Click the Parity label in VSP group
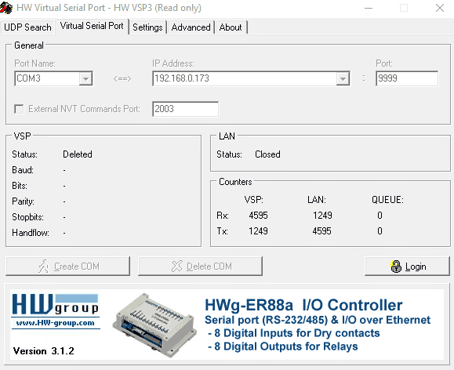454x370 pixels. coord(24,201)
